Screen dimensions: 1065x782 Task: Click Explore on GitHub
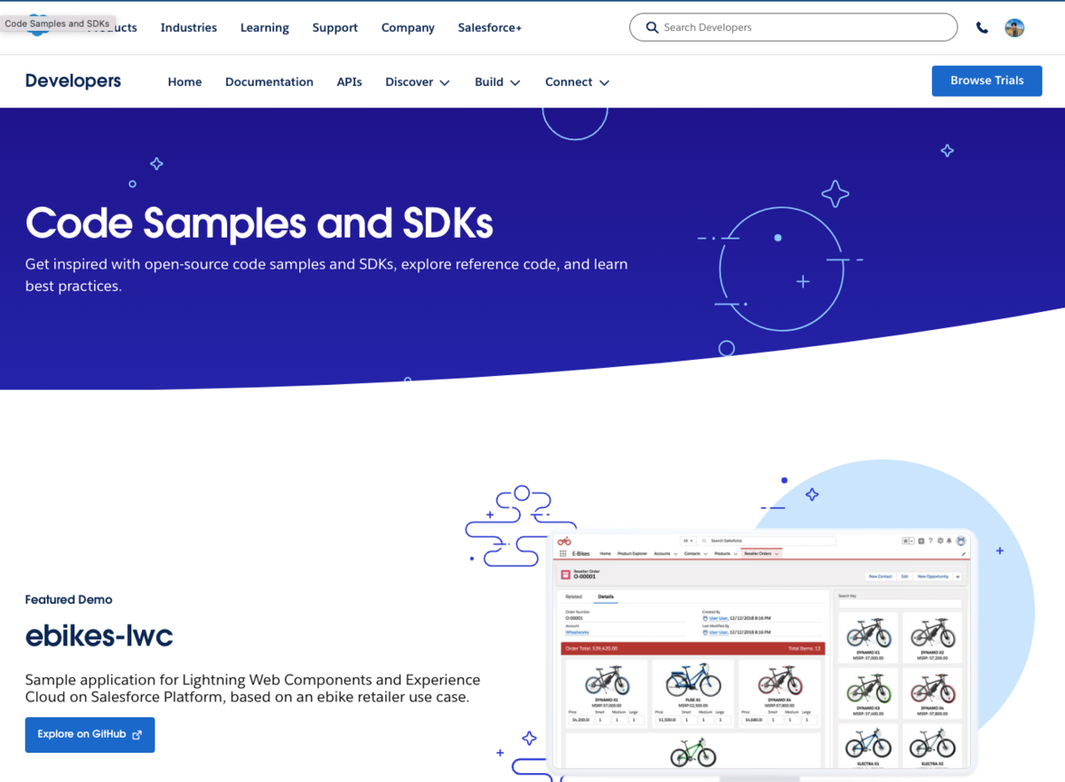tap(90, 734)
